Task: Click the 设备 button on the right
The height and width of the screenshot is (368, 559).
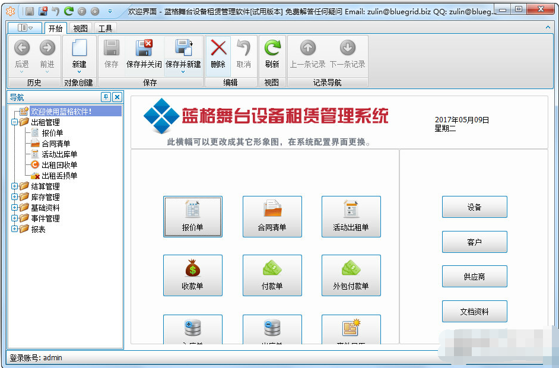Action: point(474,207)
